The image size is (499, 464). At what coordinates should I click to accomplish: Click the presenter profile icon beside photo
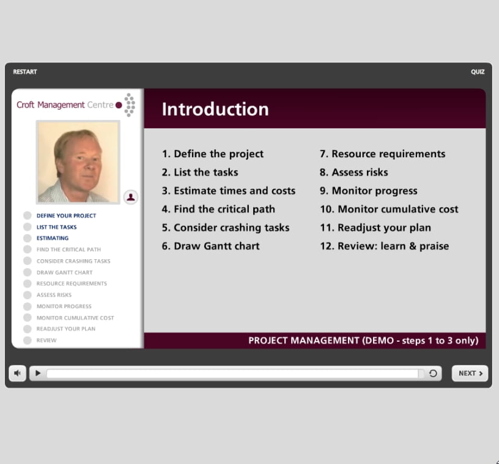130,197
